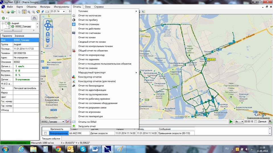
Task: Click the zoom in magnifier tool
Action: click(29, 12)
